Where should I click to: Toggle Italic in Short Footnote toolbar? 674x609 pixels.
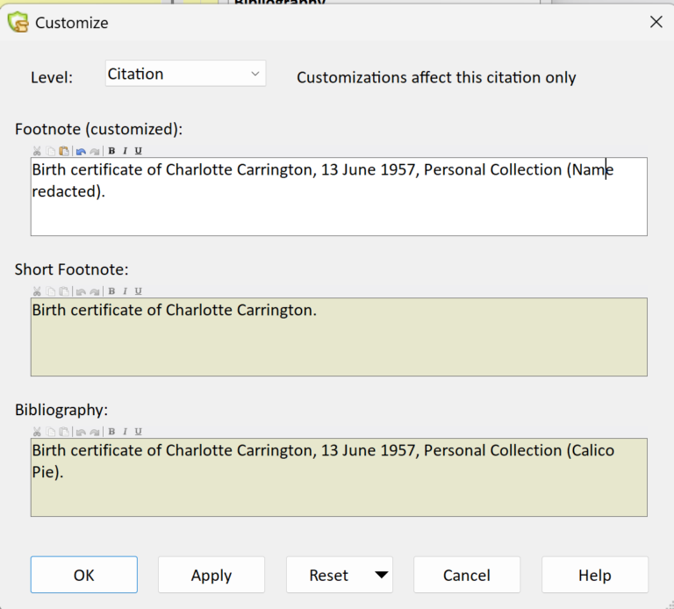point(125,291)
